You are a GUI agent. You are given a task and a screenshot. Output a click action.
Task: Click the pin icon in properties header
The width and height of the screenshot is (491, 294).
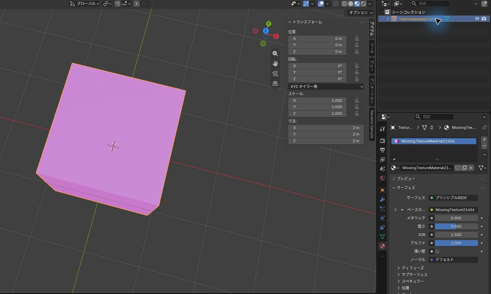(484, 128)
